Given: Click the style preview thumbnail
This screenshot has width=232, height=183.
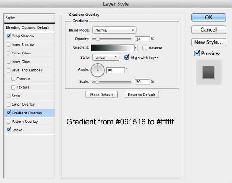Looking at the screenshot, I should pyautogui.click(x=208, y=72).
